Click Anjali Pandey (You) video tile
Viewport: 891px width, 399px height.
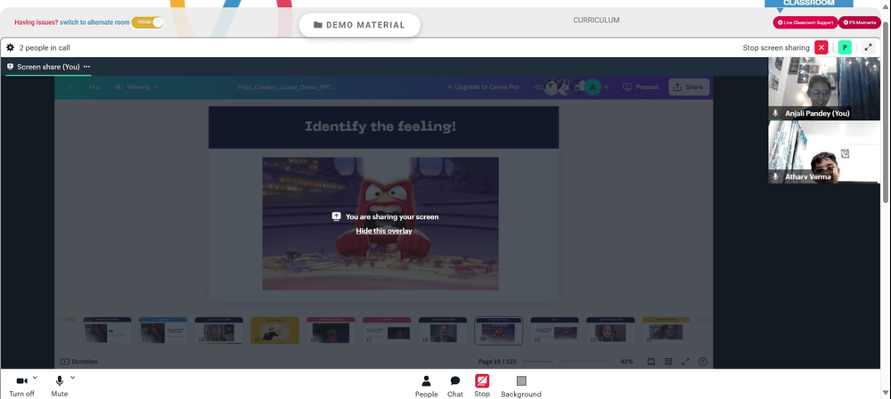(824, 88)
